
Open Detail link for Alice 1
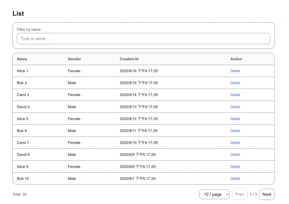(x=235, y=71)
